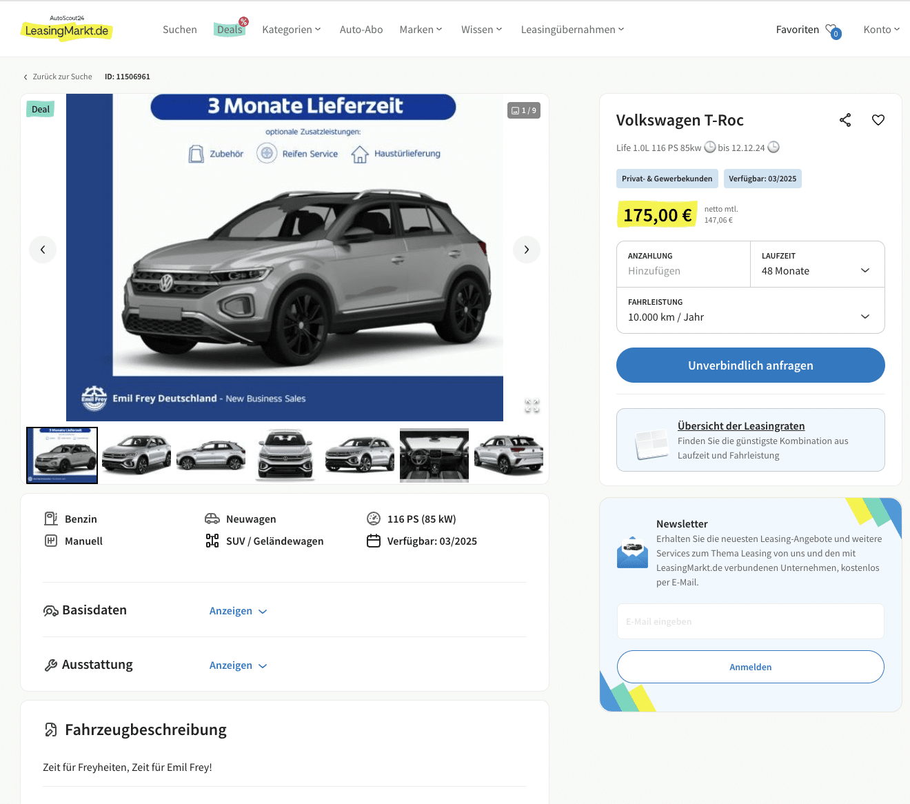Click the Verfügbar: 03/2025 tag badge
The width and height of the screenshot is (910, 804).
762,179
